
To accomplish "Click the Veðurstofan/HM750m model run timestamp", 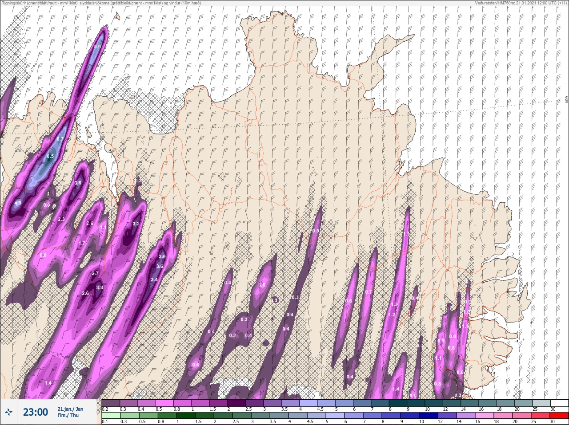I will tap(521, 3).
